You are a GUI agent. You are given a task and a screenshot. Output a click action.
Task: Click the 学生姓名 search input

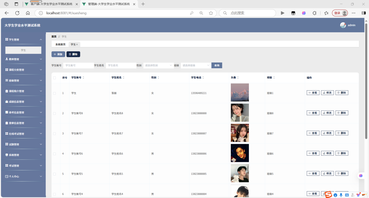121,65
